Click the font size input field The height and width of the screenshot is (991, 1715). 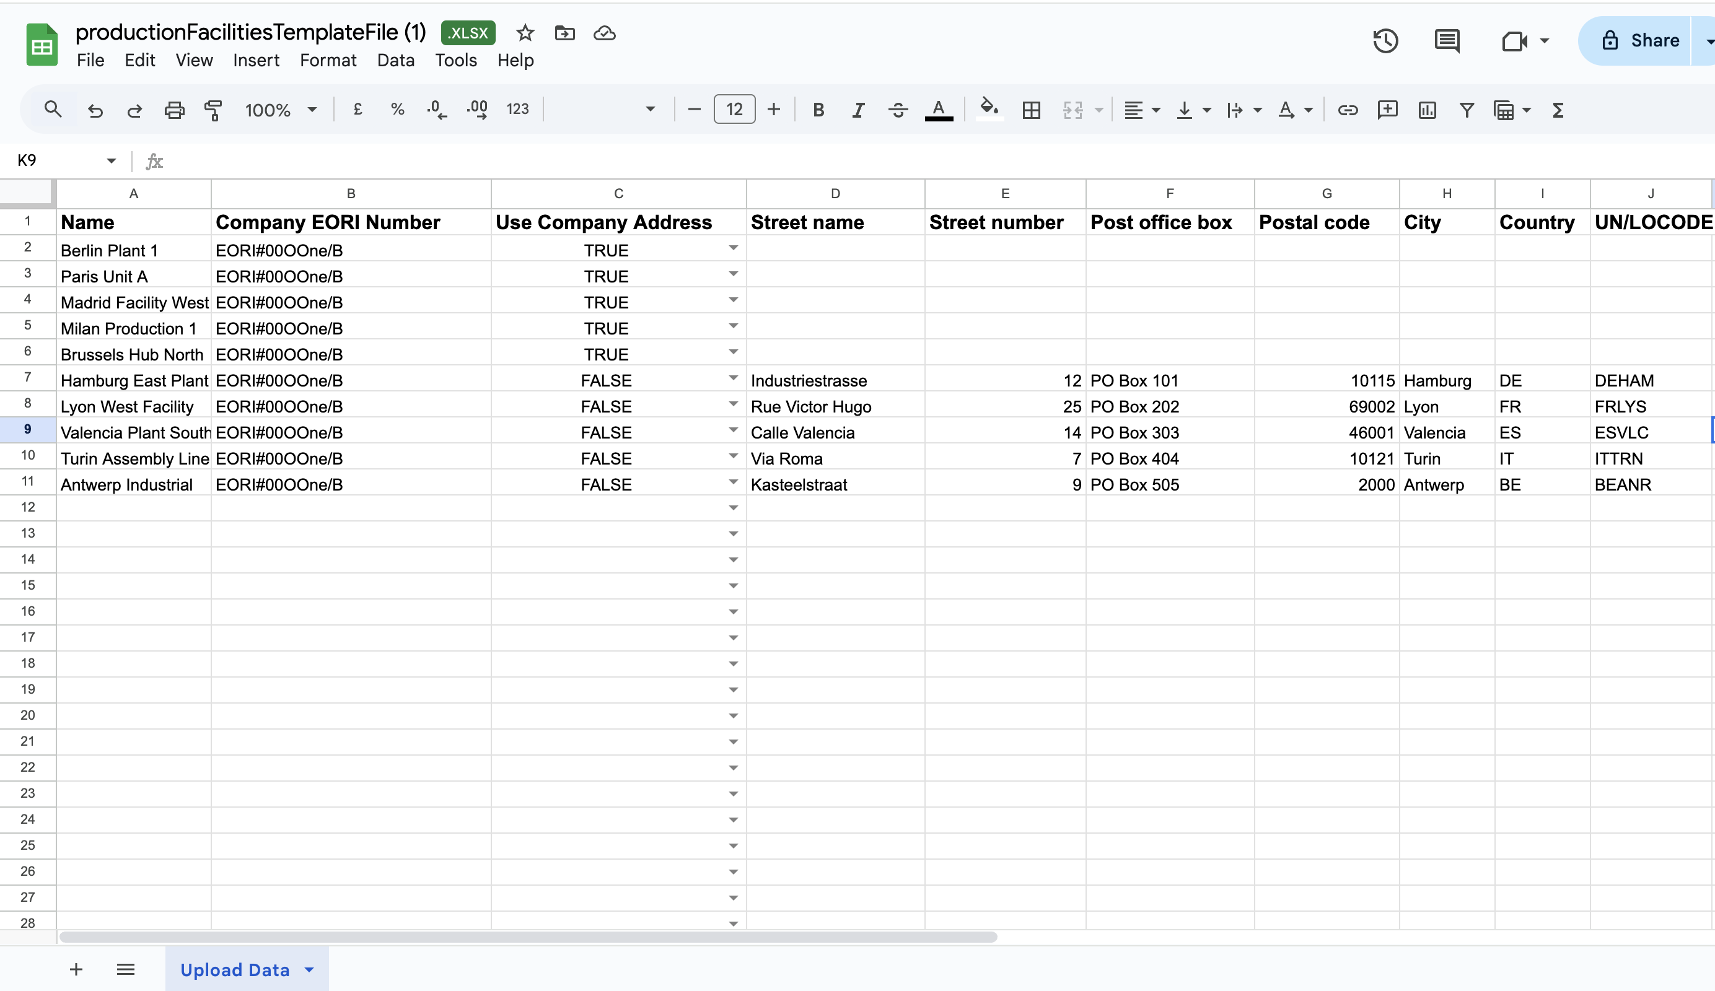tap(734, 110)
